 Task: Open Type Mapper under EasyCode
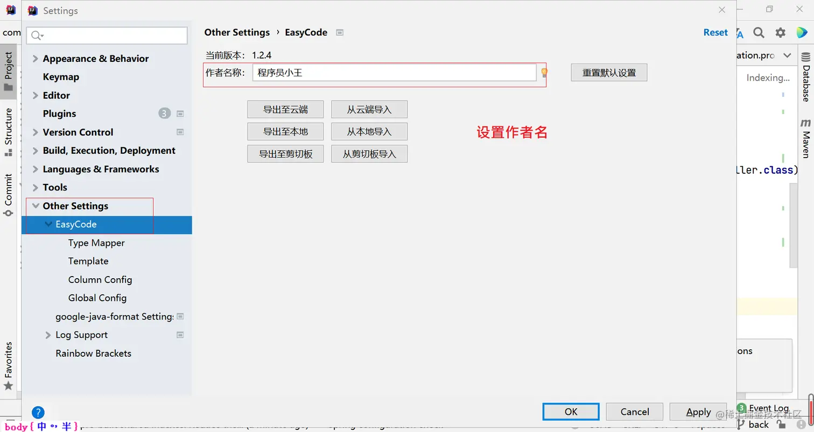coord(96,243)
